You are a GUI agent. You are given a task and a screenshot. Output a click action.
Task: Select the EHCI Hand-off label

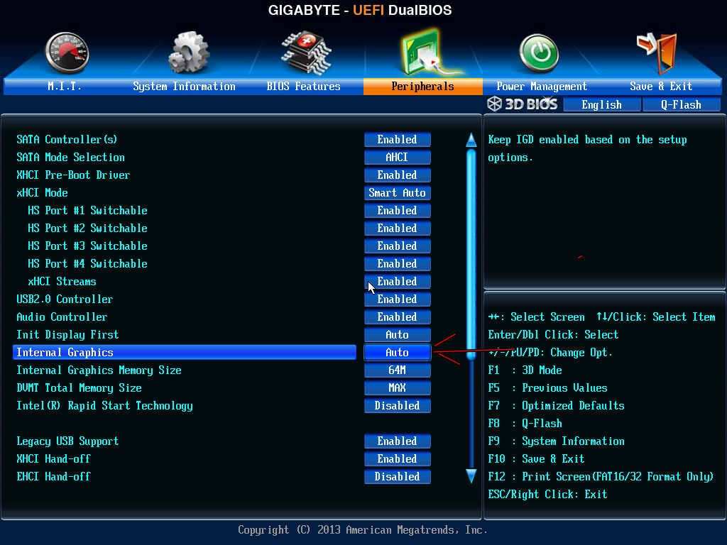54,476
